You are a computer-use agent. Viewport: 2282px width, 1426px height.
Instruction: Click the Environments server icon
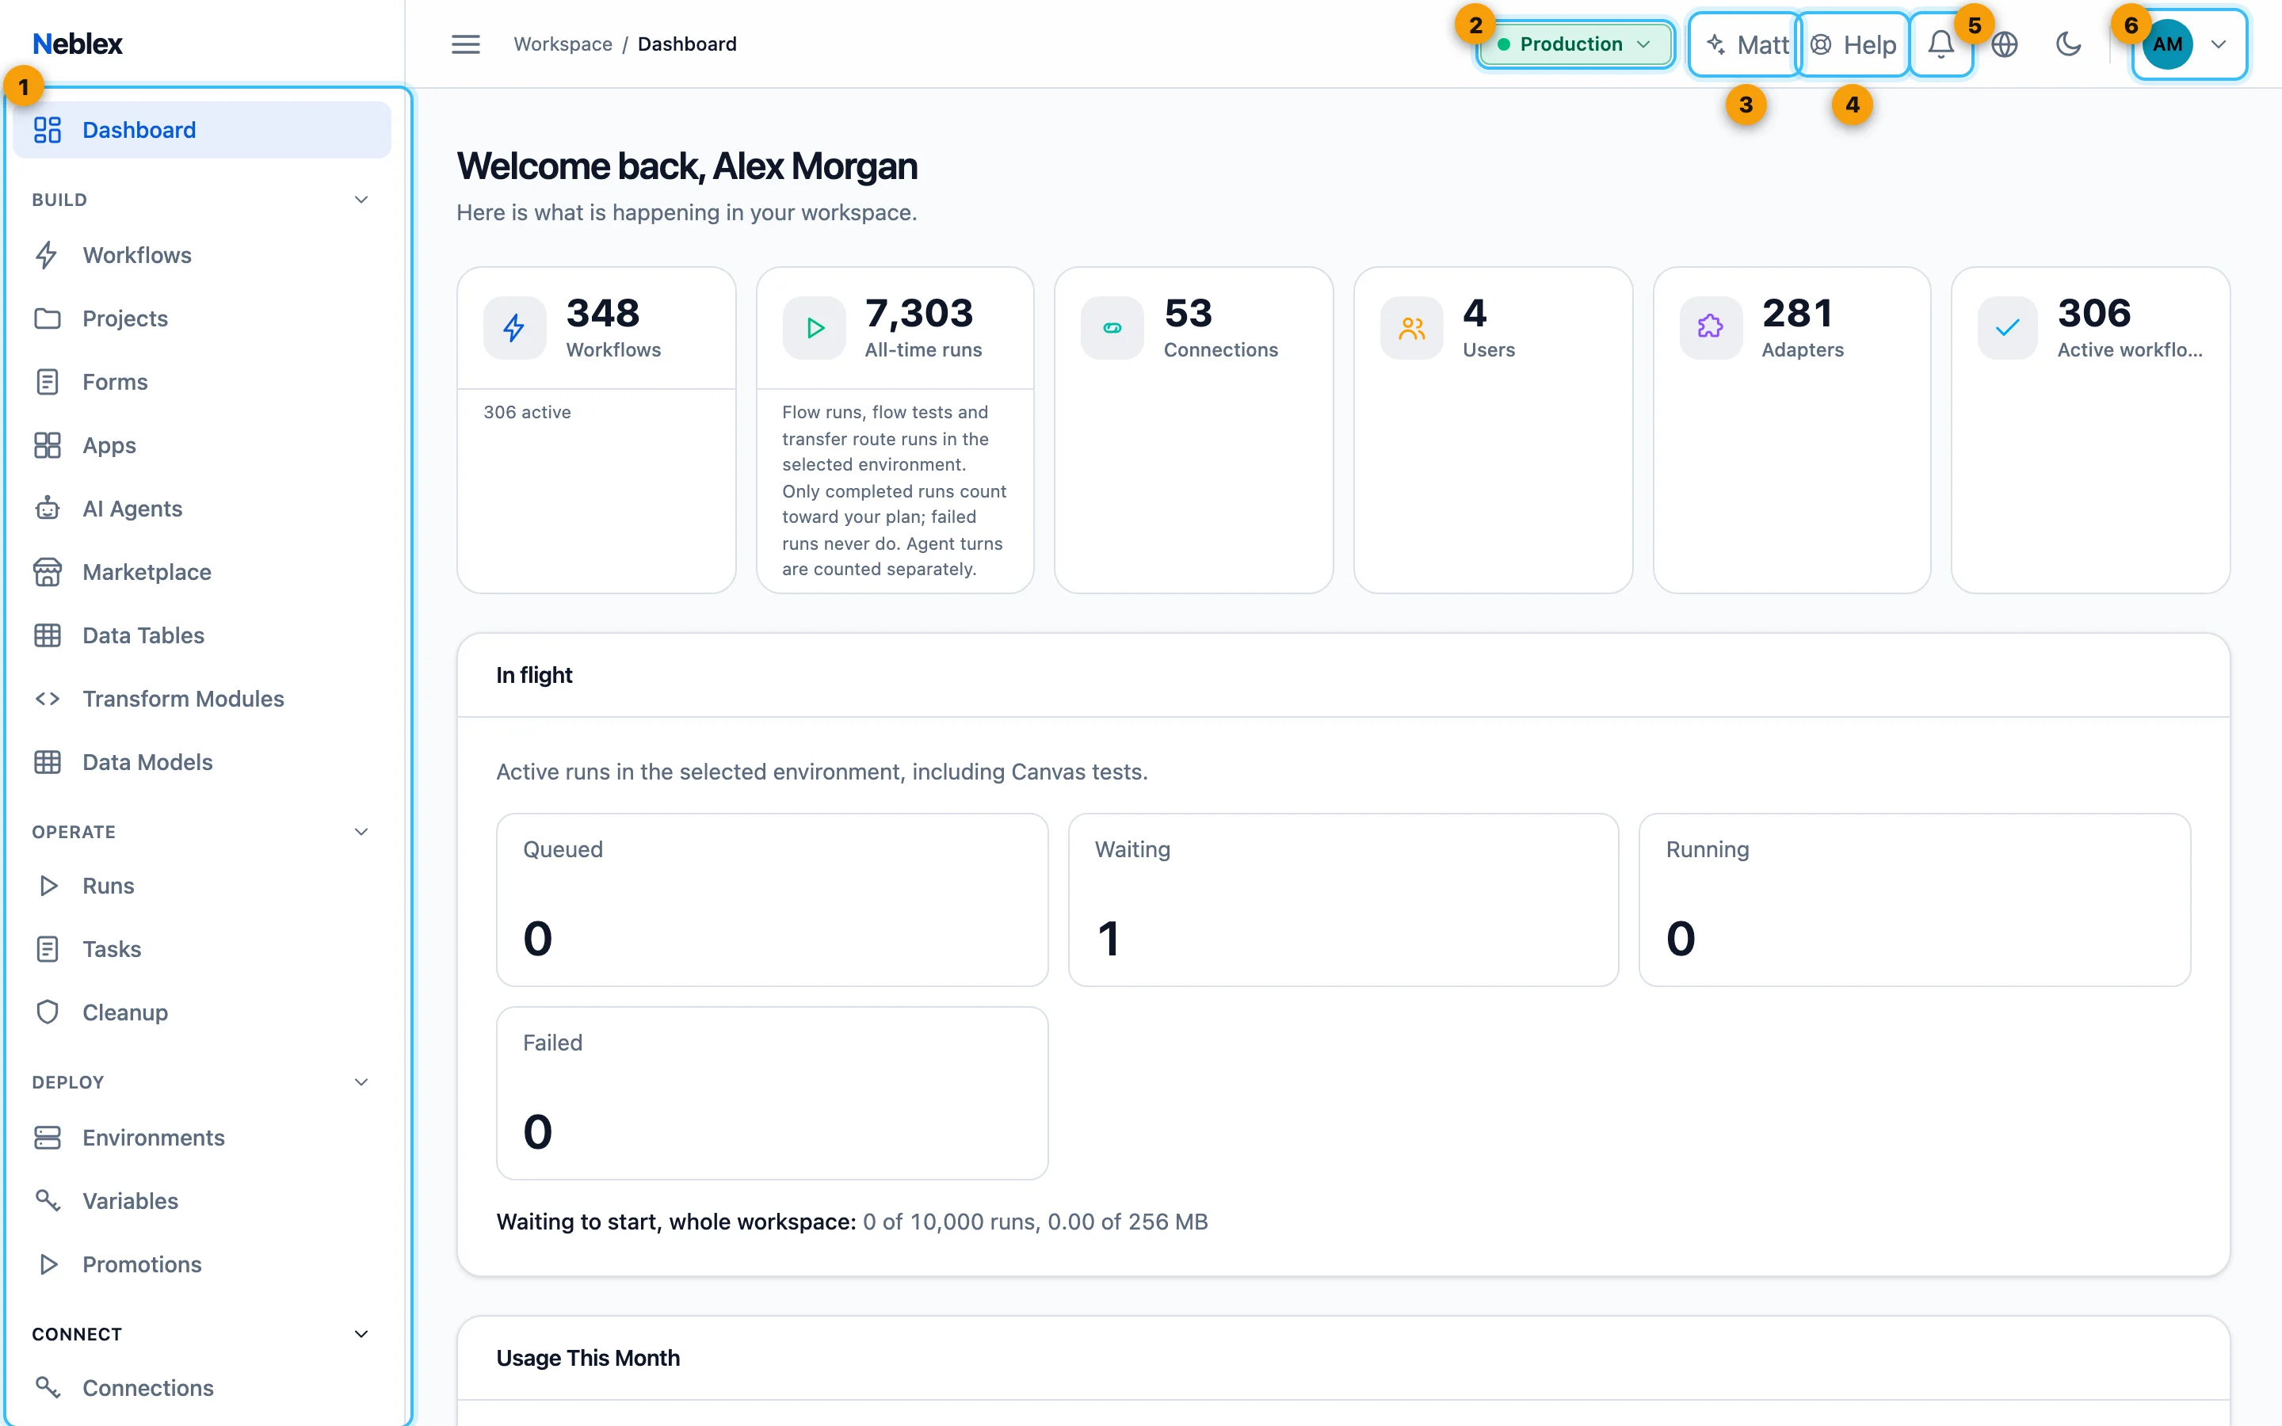coord(48,1138)
